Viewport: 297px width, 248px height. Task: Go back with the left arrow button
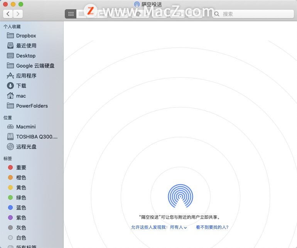(x=8, y=14)
